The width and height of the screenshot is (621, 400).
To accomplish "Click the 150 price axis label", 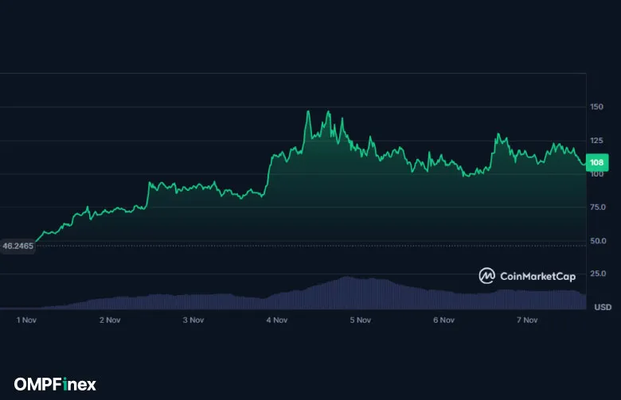I will pos(596,107).
